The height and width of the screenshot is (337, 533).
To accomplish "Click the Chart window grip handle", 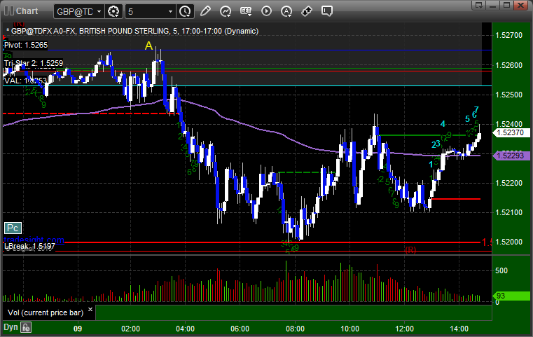I will pos(9,11).
